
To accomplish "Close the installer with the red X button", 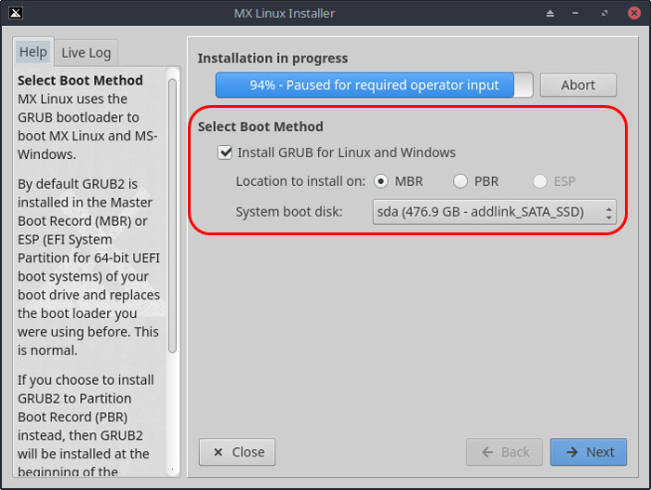I will [634, 13].
